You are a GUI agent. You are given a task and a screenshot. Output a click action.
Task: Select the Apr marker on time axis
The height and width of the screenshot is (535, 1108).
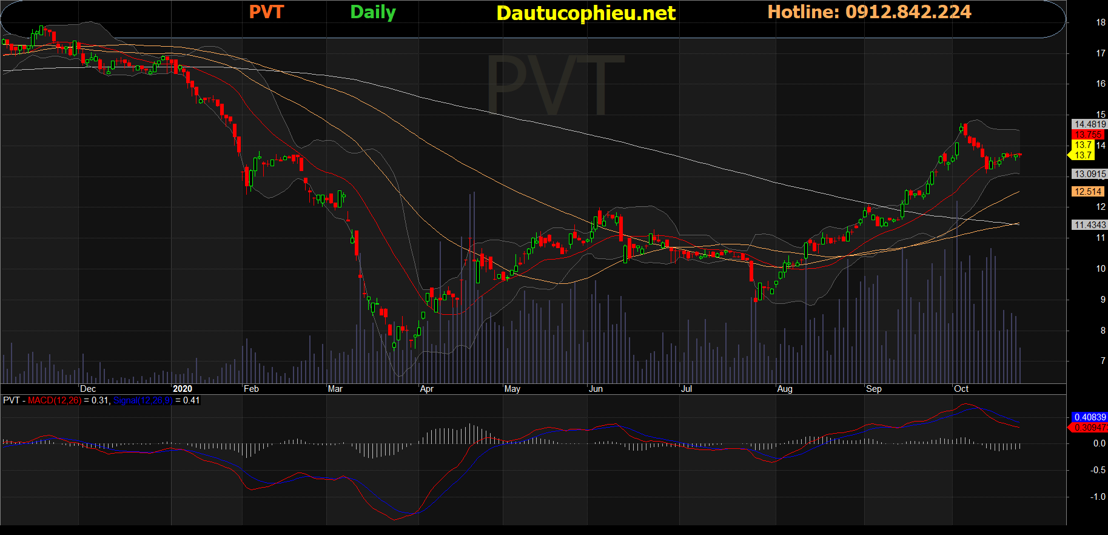[x=427, y=389]
